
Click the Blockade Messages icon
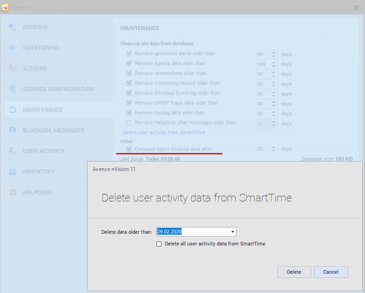[x=13, y=131]
